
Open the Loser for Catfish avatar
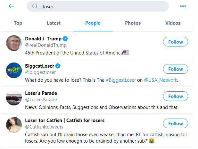[x=14, y=125]
